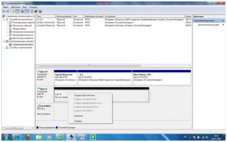Select Свойства in the context menu
Viewport: 227px width, 142px height.
pyautogui.click(x=78, y=116)
